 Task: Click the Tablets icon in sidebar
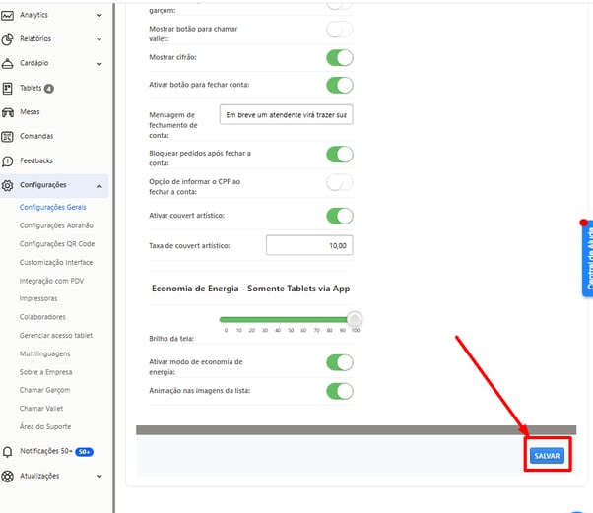click(8, 89)
